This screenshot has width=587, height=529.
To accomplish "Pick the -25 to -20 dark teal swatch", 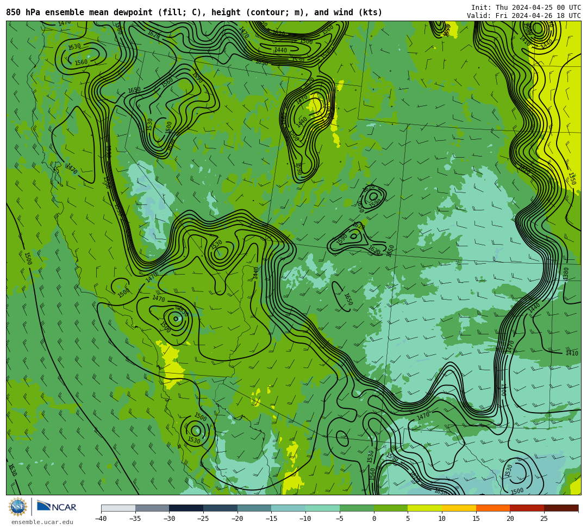I will pyautogui.click(x=220, y=508).
